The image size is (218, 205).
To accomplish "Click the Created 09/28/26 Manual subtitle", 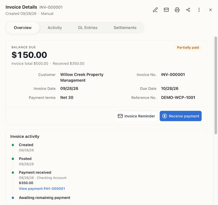I will pyautogui.click(x=30, y=13).
